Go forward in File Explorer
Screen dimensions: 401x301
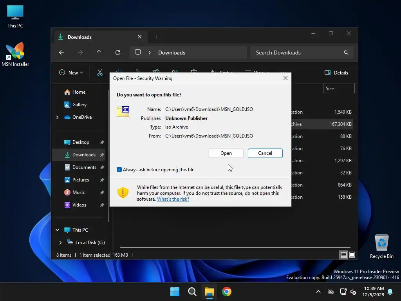click(x=80, y=53)
